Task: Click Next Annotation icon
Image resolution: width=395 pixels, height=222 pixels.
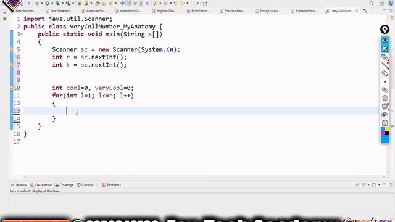Action: coord(155,3)
